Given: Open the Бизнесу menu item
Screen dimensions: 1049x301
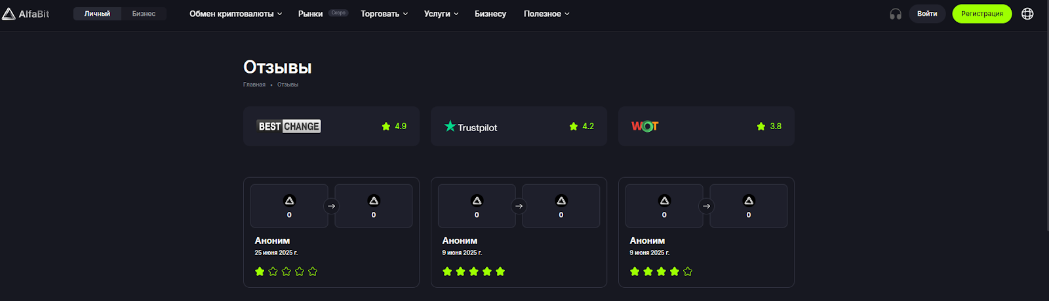Looking at the screenshot, I should [490, 14].
